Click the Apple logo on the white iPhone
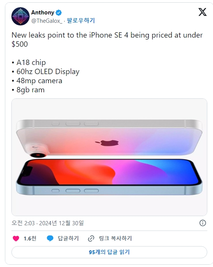213x267 pixels. pyautogui.click(x=107, y=143)
